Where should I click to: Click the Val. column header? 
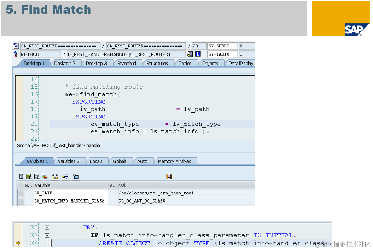pos(186,185)
